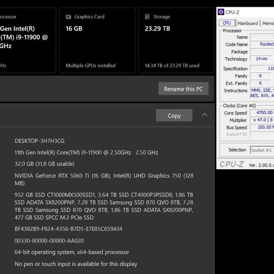
Task: Click the Core Speed value field
Action: pyautogui.click(x=262, y=112)
